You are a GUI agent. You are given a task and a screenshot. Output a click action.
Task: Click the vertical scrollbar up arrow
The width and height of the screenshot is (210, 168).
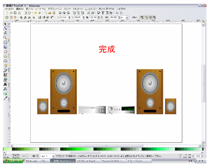(203, 25)
